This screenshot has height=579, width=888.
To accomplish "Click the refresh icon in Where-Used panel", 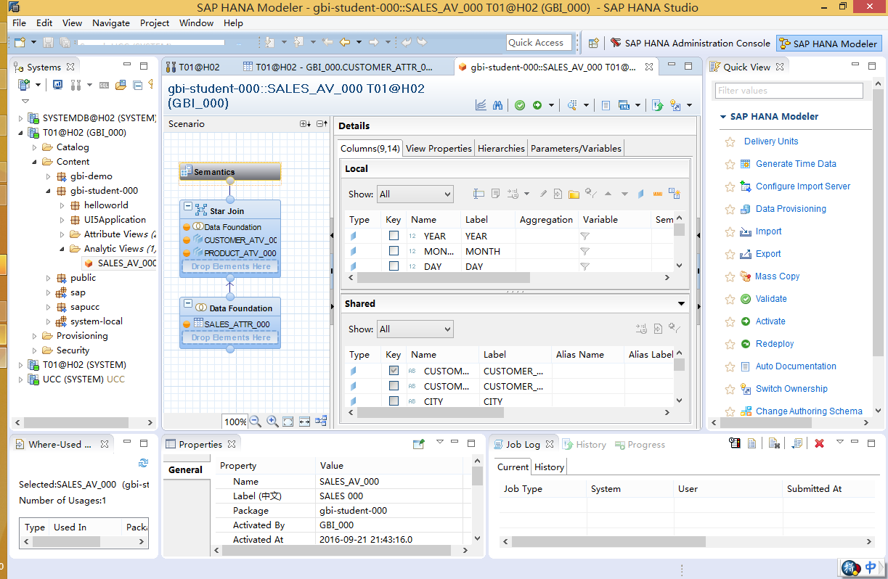I will pyautogui.click(x=143, y=463).
